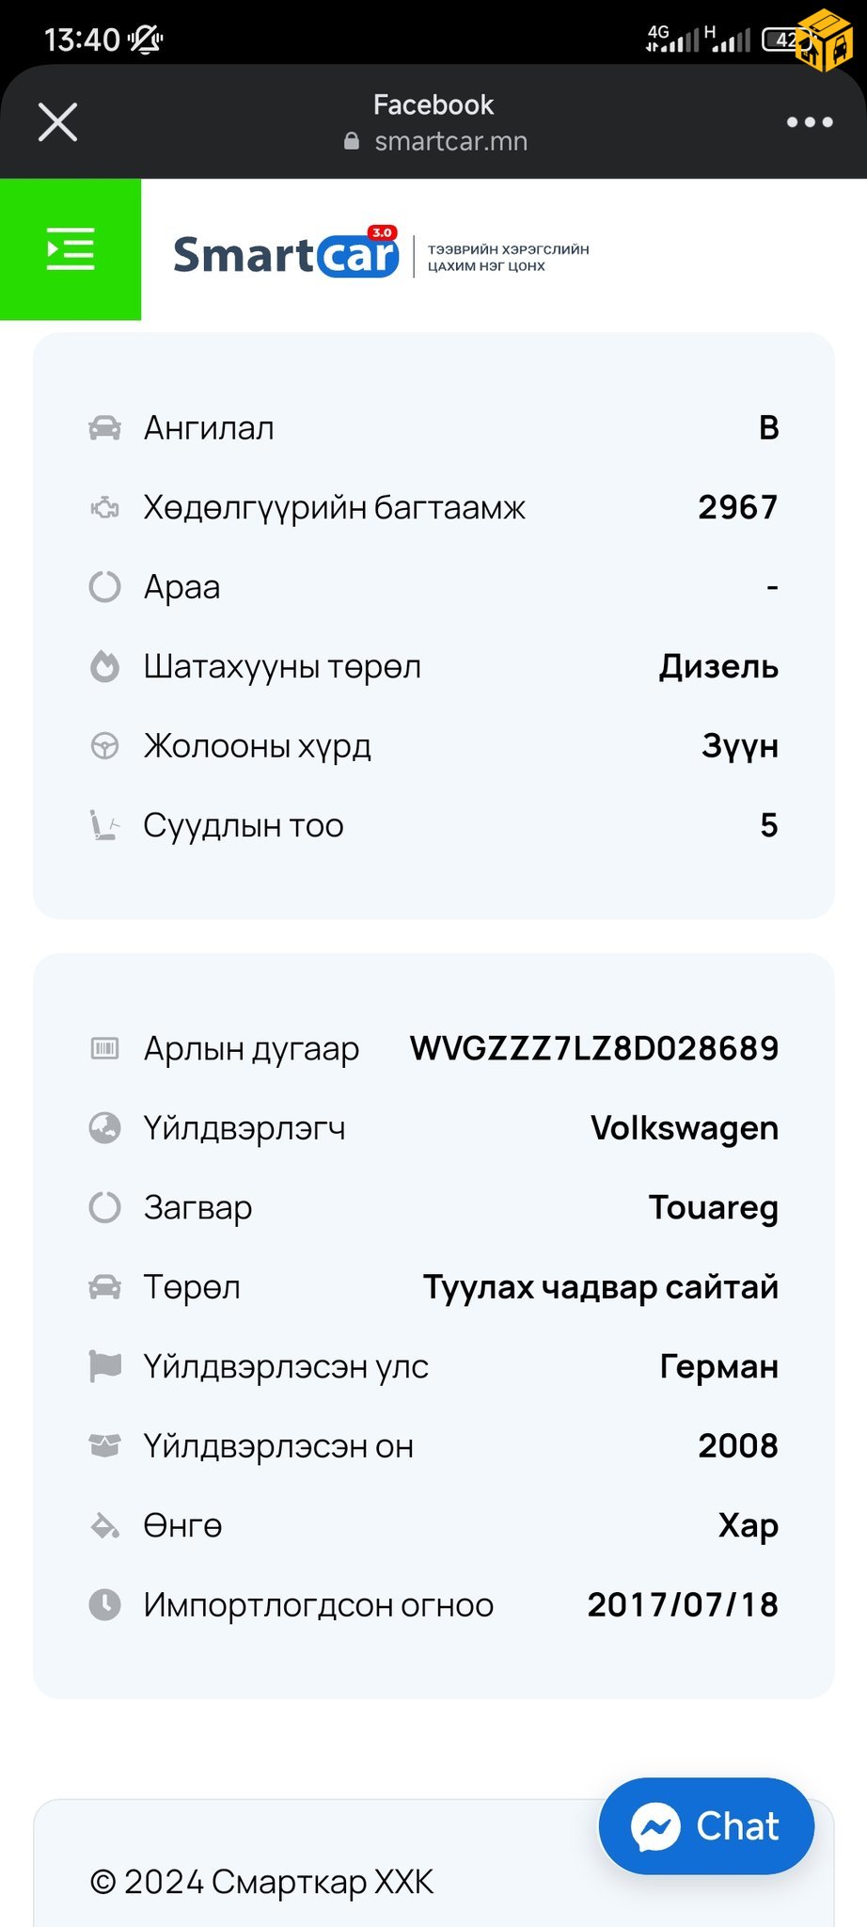Tap the flame icon beside Шатахууны төрөл
This screenshot has height=1927, width=867.
[x=104, y=667]
